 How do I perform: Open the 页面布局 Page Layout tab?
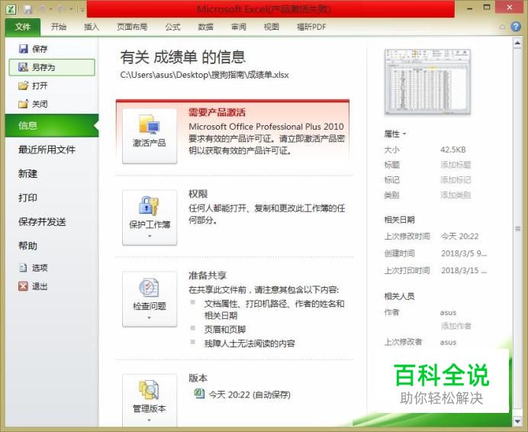coord(132,27)
